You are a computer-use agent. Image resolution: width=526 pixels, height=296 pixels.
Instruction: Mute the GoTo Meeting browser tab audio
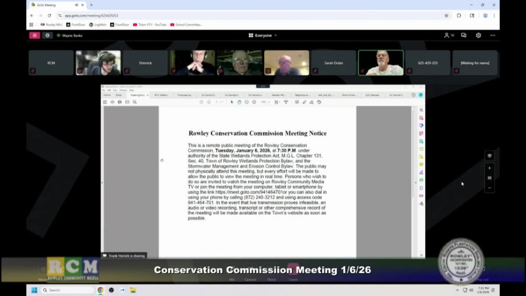pos(76,5)
